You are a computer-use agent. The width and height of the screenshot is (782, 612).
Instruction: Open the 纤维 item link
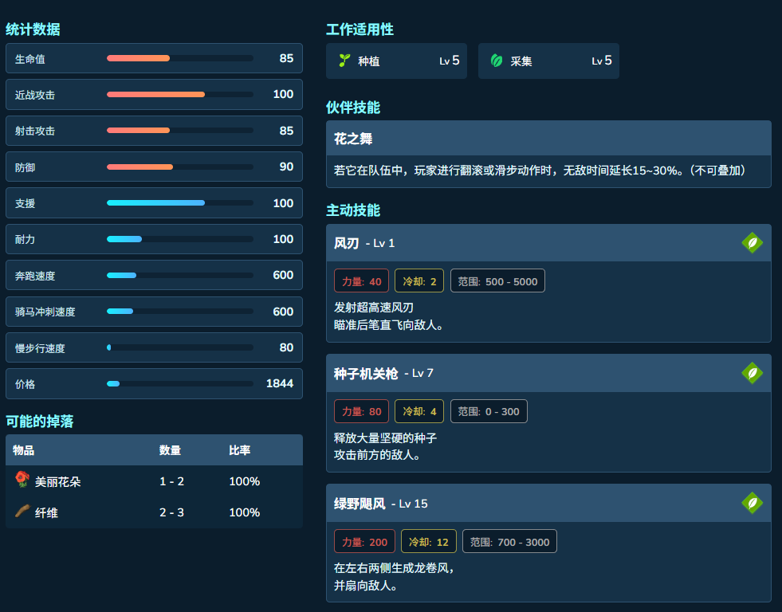pos(46,513)
